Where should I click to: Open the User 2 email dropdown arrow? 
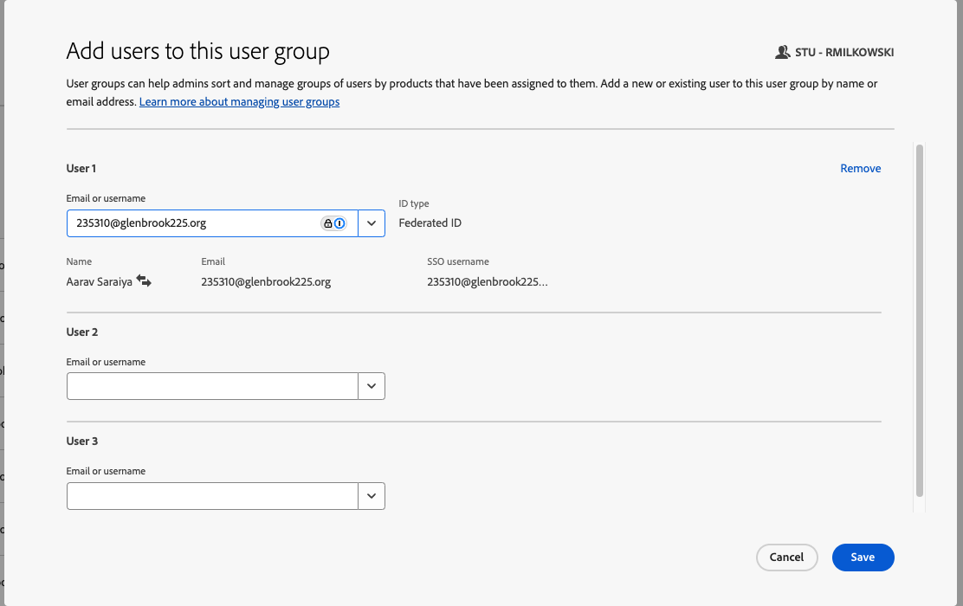click(372, 386)
